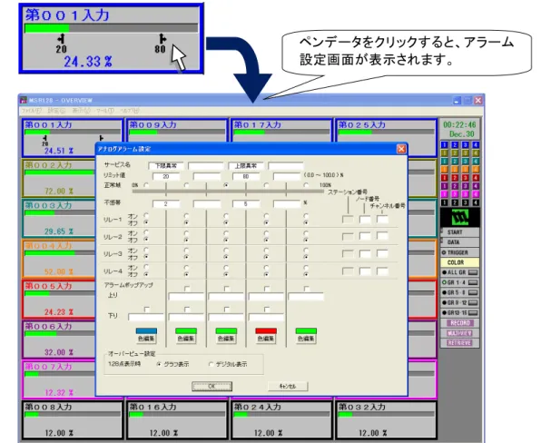
Task: Select purple pen button 3 in side panel
Action: click(x=465, y=186)
